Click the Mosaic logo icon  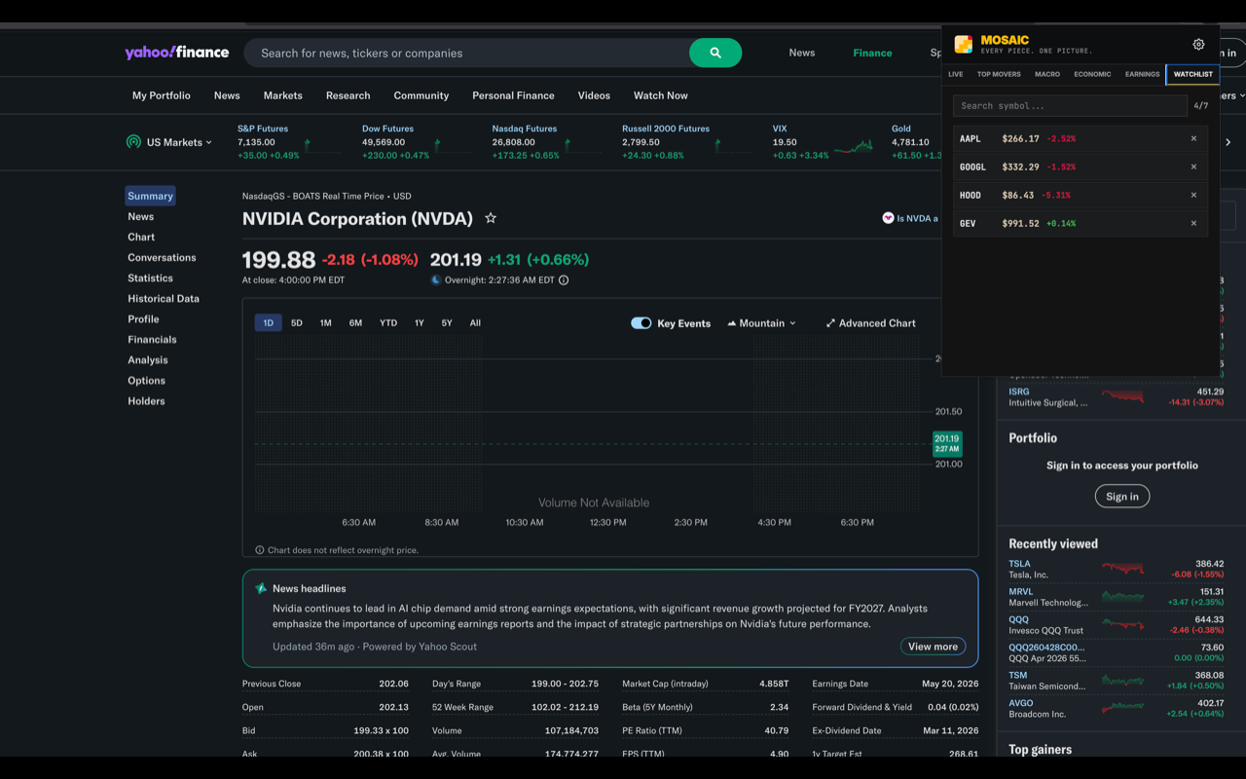pyautogui.click(x=963, y=44)
